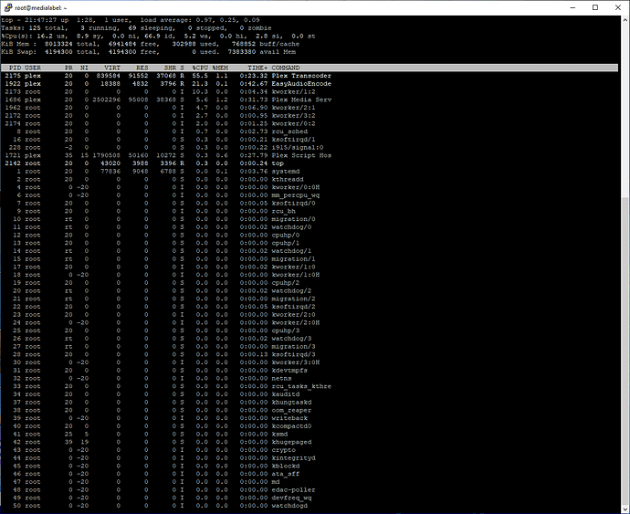The width and height of the screenshot is (630, 514).
Task: Minimize the terminal window
Action: (573, 7)
